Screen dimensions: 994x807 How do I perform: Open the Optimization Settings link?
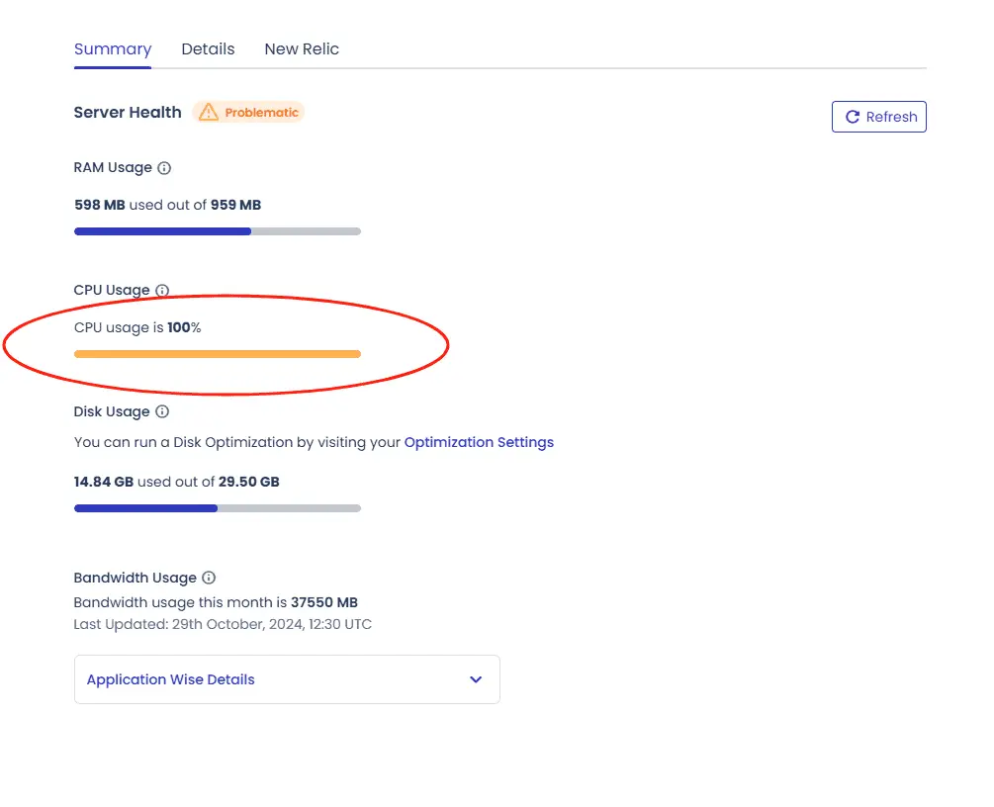click(479, 442)
